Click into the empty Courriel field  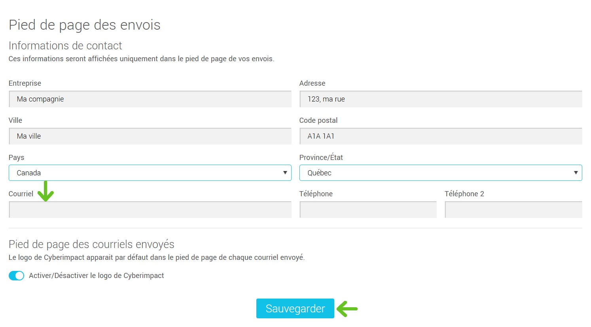tap(150, 210)
